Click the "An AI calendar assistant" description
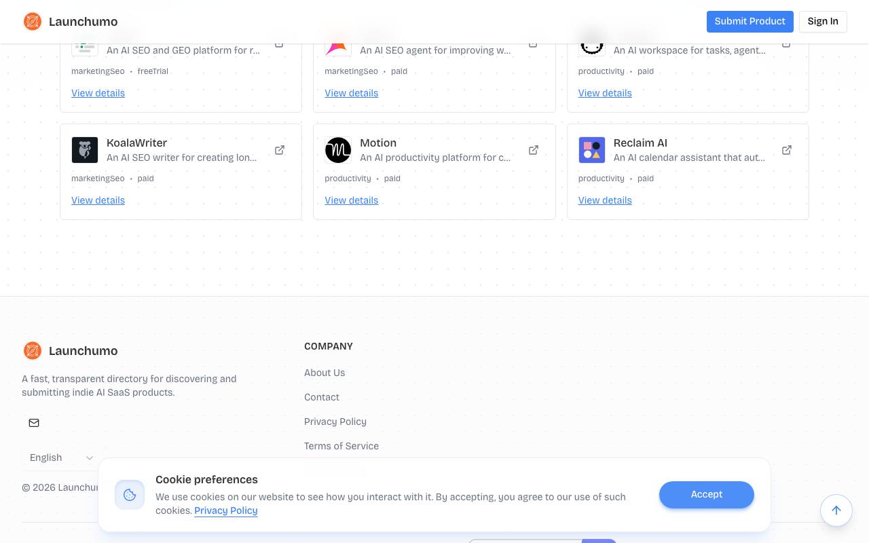 [x=689, y=157]
